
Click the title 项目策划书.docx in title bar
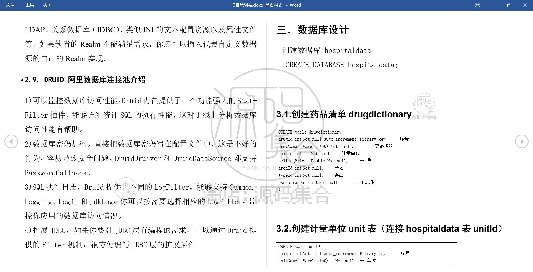point(247,5)
